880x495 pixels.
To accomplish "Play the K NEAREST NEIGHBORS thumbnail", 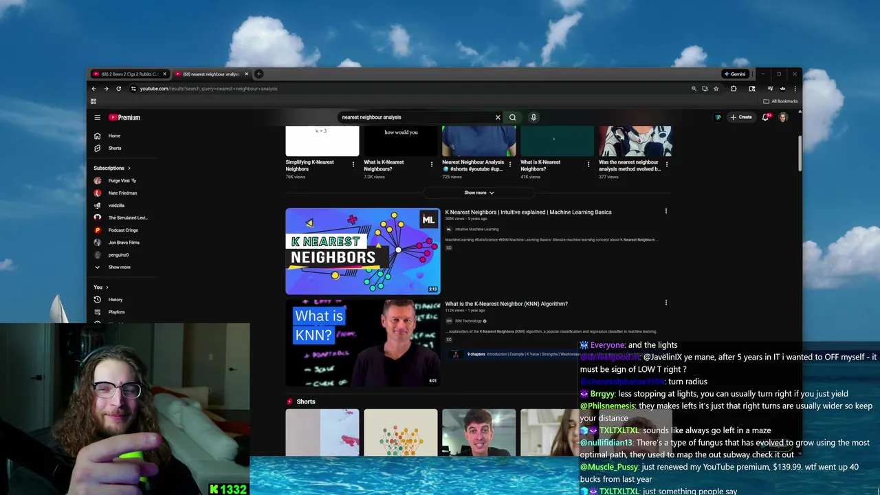I will click(363, 252).
